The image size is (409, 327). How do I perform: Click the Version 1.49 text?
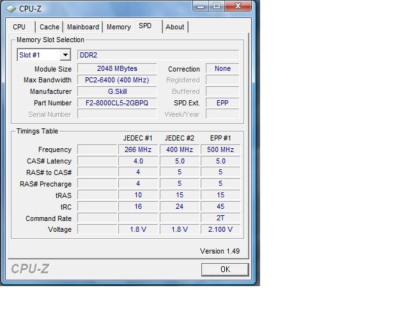[220, 251]
